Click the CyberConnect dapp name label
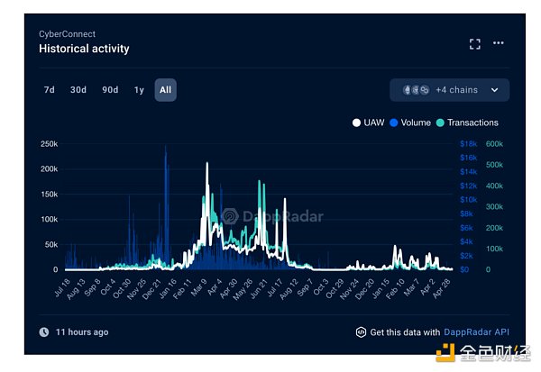541x372 pixels. click(x=67, y=33)
